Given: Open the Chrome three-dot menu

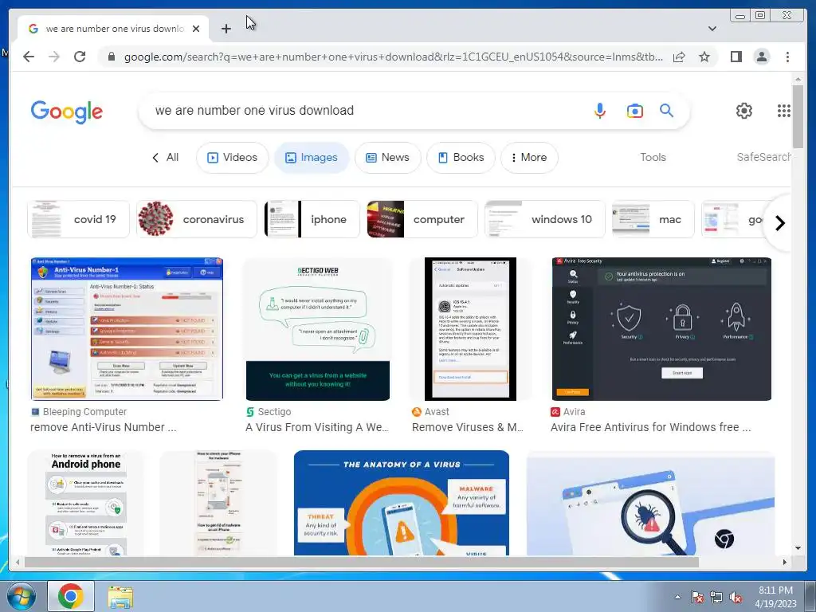Looking at the screenshot, I should [787, 57].
